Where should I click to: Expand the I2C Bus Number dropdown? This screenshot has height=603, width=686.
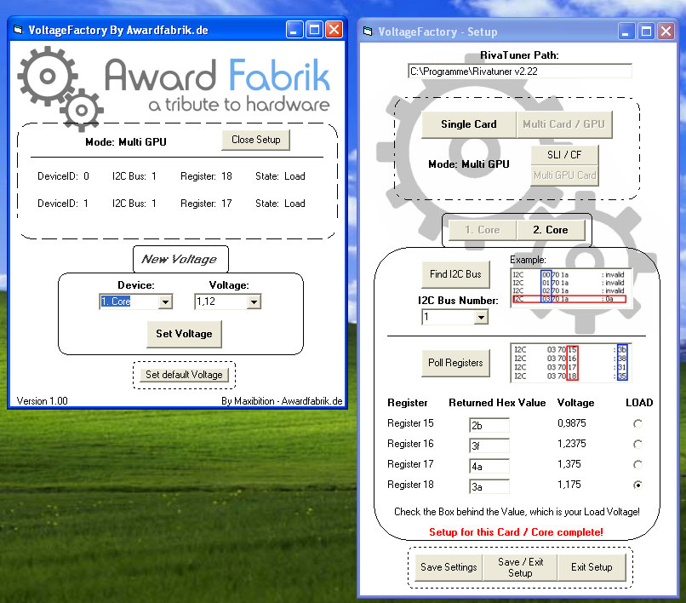(481, 317)
